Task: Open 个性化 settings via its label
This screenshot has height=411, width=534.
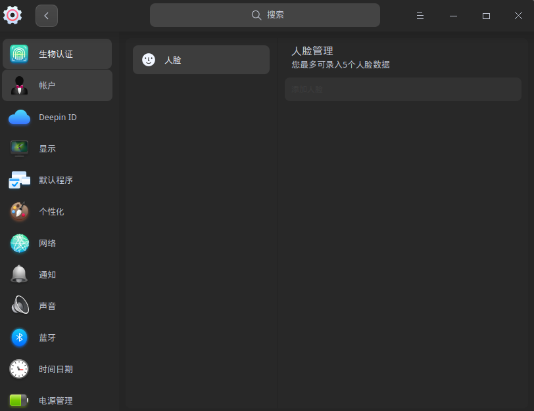Action: pos(51,212)
